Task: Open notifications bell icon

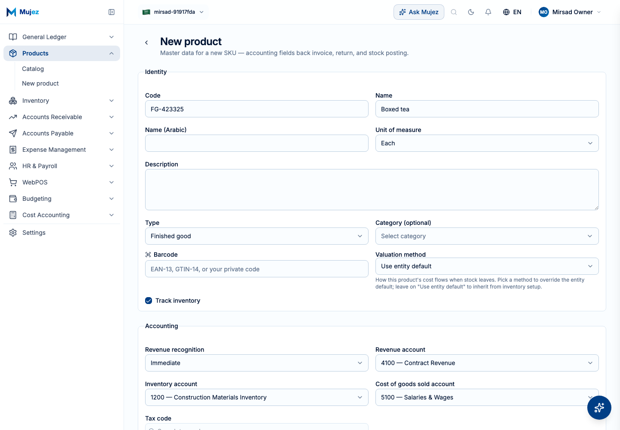Action: pos(488,12)
